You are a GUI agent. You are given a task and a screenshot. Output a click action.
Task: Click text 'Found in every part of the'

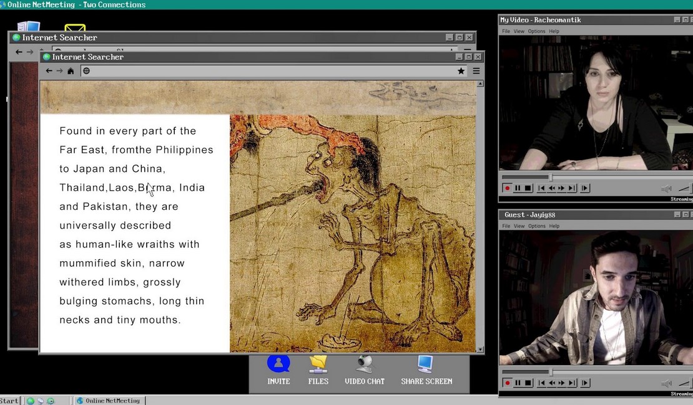click(128, 131)
